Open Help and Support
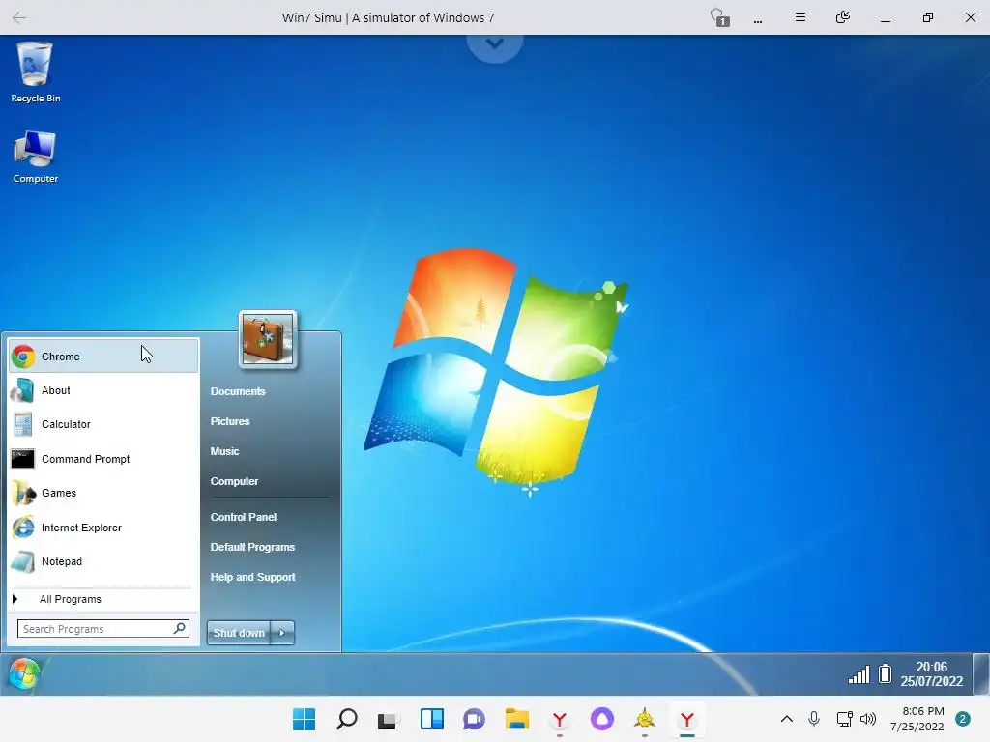This screenshot has height=742, width=990. click(x=252, y=577)
